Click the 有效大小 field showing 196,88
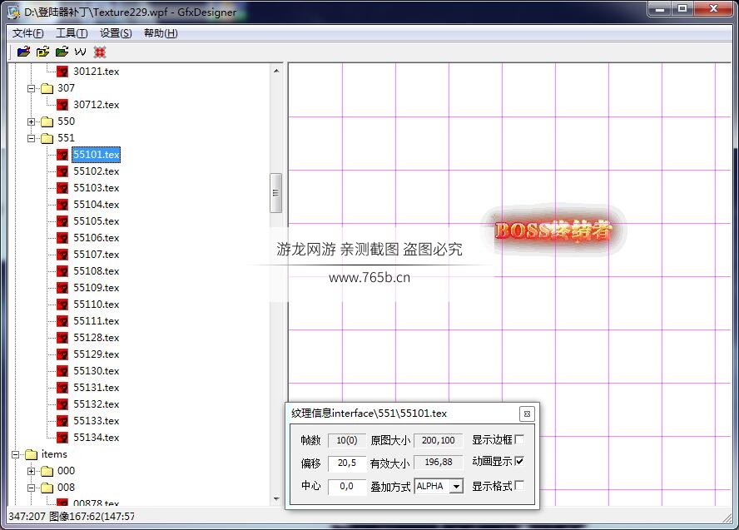The image size is (739, 530). 439,462
